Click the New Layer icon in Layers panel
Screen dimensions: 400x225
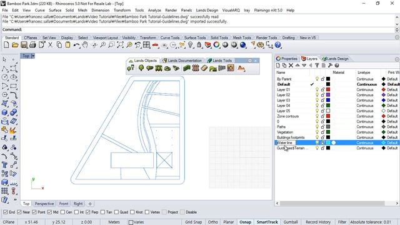(x=278, y=65)
